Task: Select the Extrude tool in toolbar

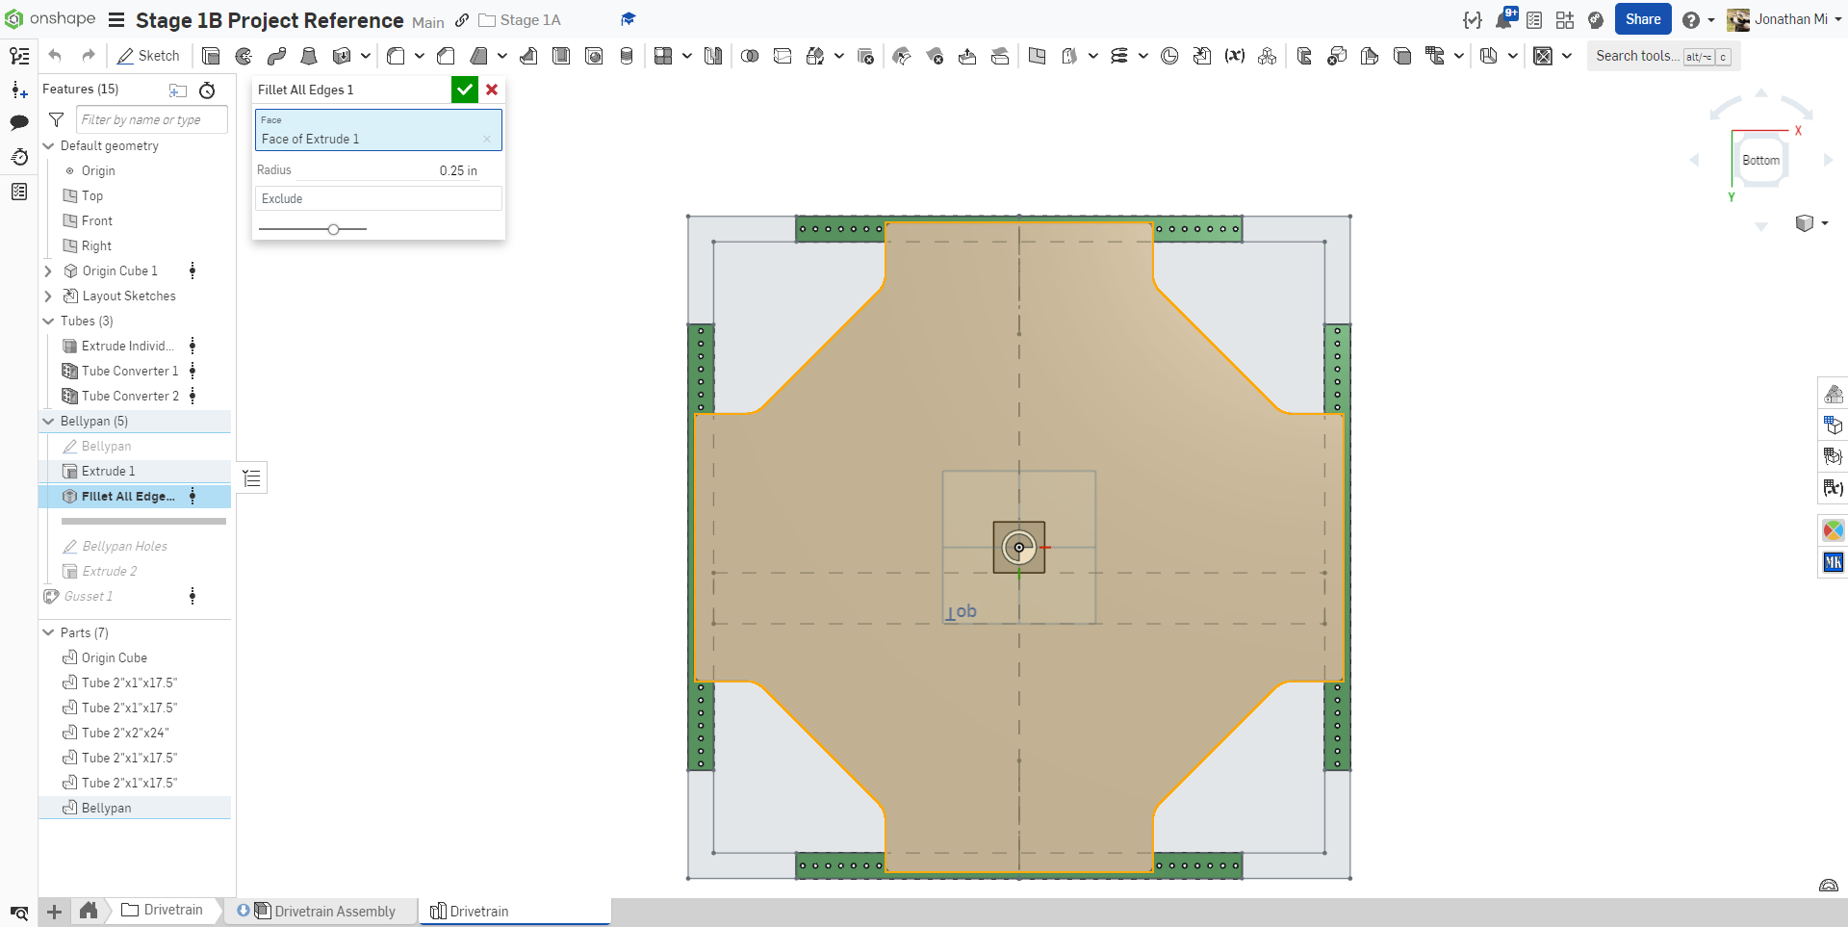Action: click(x=211, y=56)
